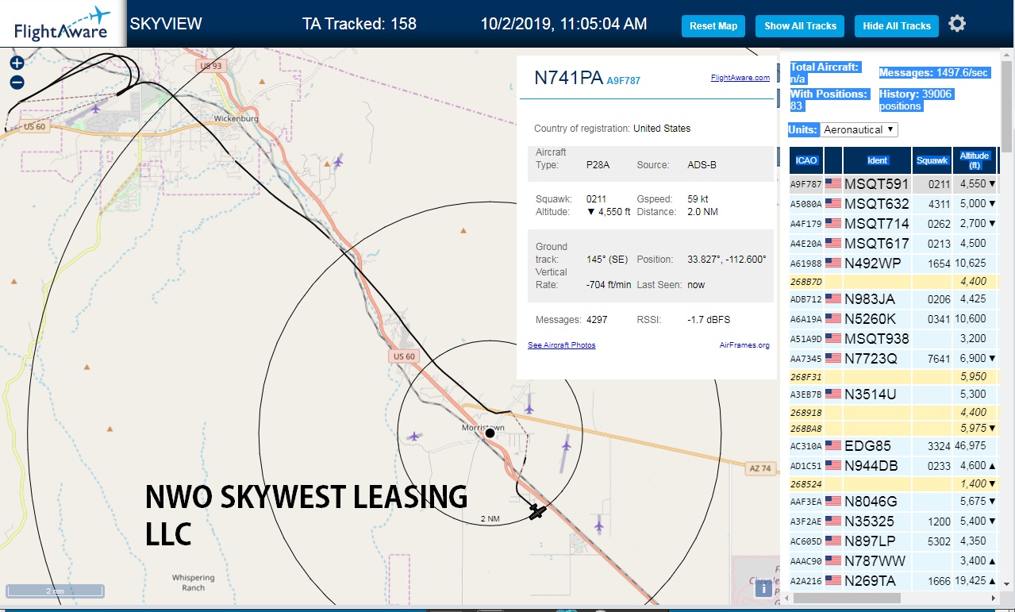This screenshot has width=1015, height=612.
Task: Click the info button at map corner
Action: [x=763, y=588]
